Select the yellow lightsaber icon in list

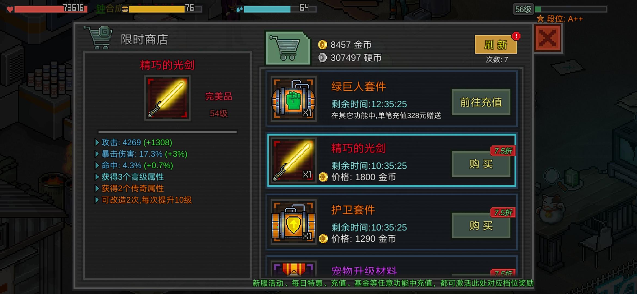pos(293,160)
